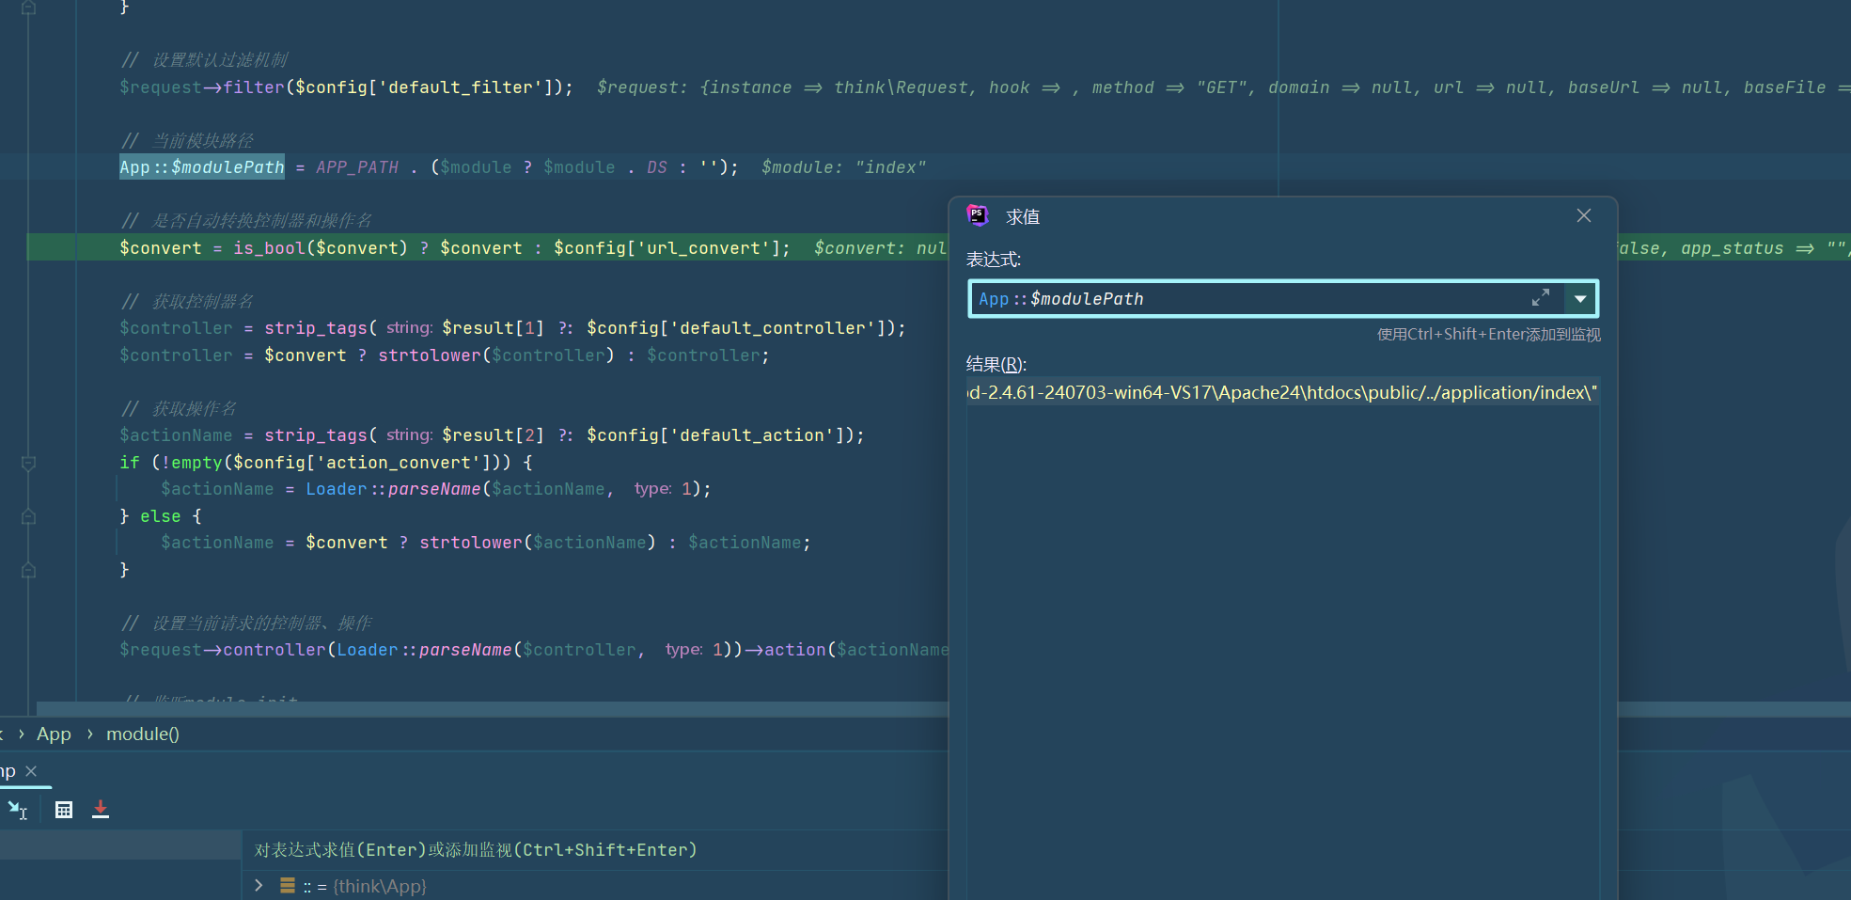Viewport: 1851px width, 900px height.
Task: Toggle the fold marker at the closing brace after else
Action: (x=28, y=570)
